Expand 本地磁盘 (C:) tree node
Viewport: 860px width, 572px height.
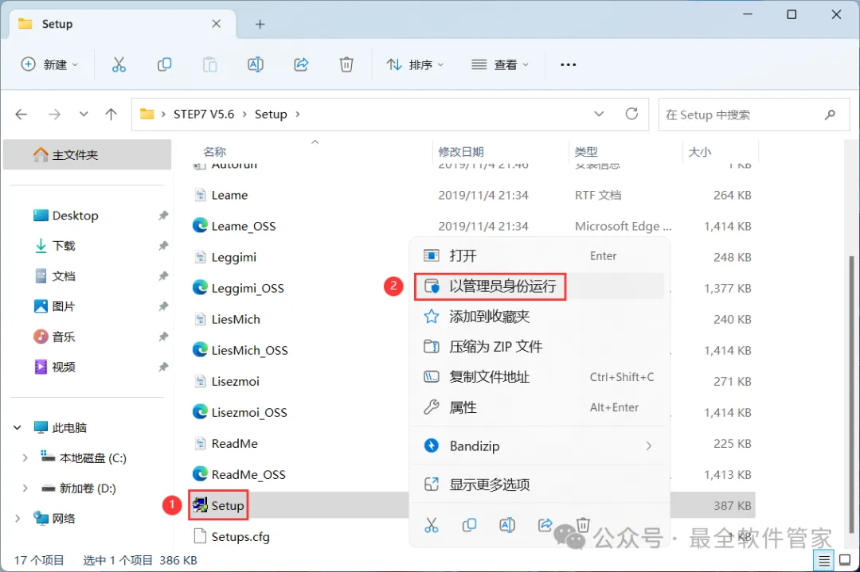pyautogui.click(x=25, y=457)
